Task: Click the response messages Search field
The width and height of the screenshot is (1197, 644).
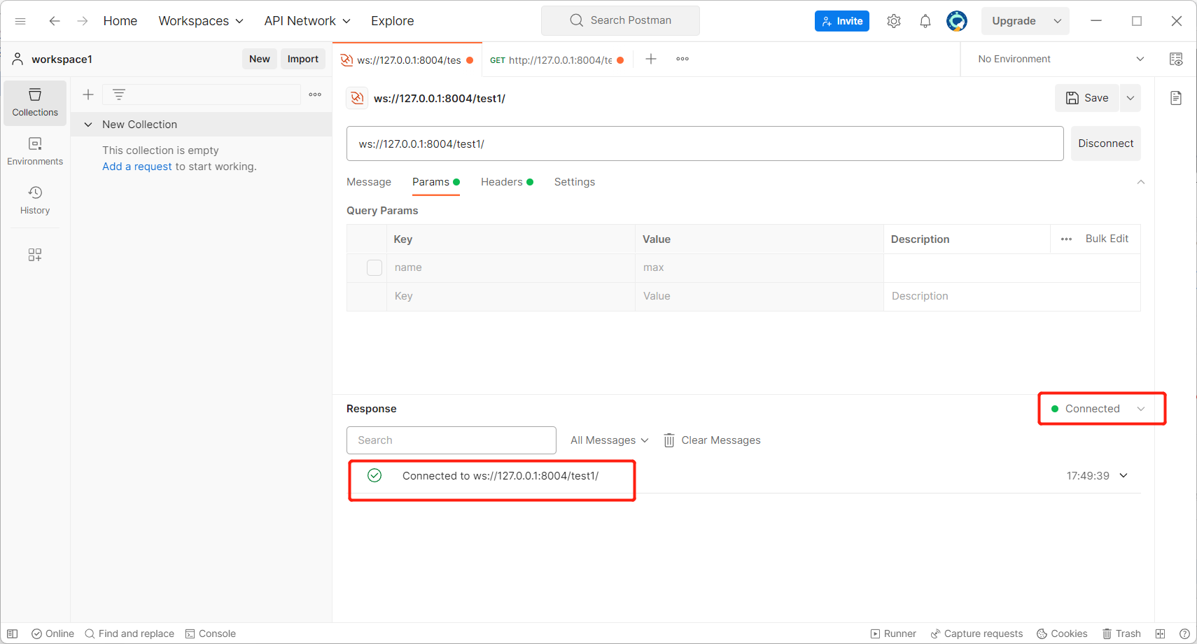Action: pyautogui.click(x=451, y=440)
